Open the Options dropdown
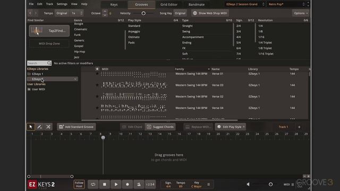Viewport: 340px width, 191px height. [x=301, y=13]
